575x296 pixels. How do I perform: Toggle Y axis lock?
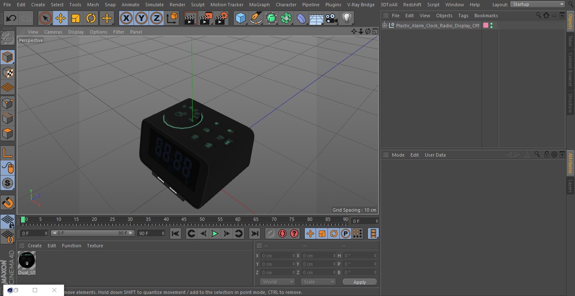click(141, 18)
